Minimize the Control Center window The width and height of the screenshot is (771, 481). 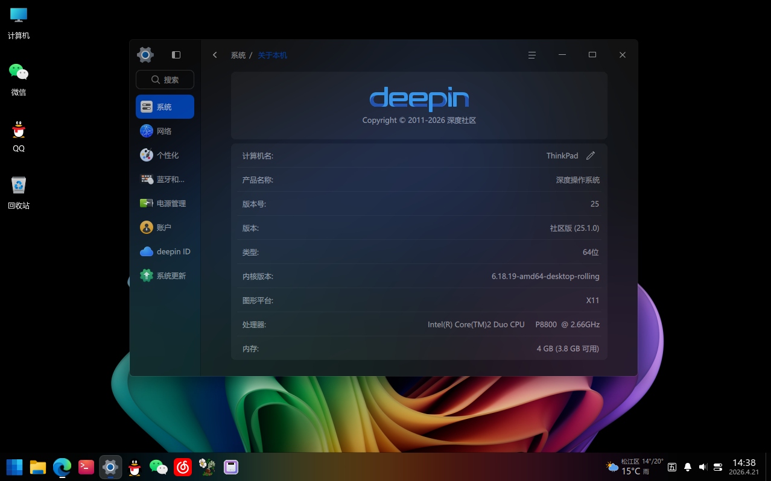pos(562,55)
